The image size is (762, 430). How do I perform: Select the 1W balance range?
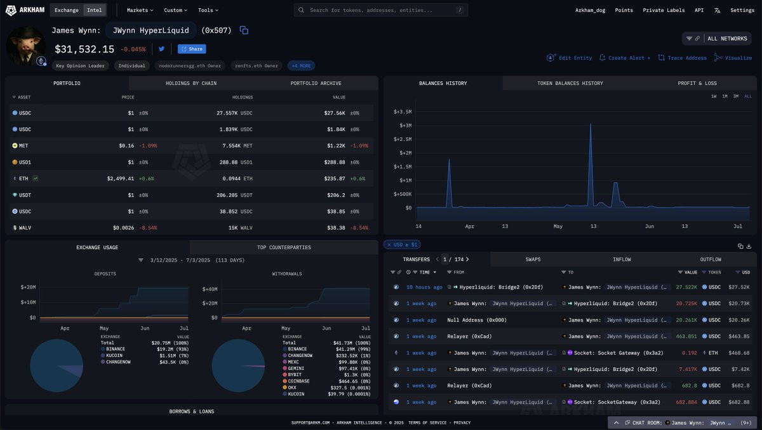click(x=714, y=96)
